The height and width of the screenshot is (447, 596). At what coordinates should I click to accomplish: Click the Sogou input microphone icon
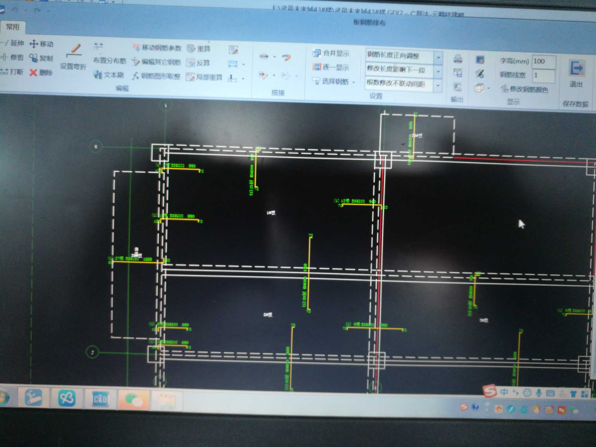point(539,393)
